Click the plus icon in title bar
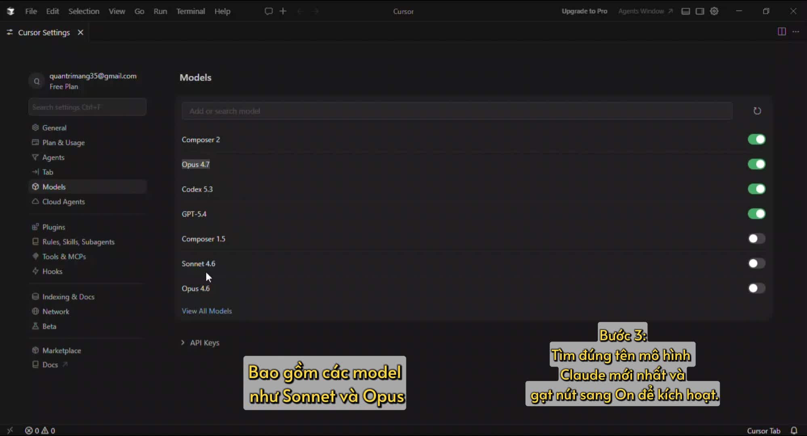The height and width of the screenshot is (436, 807). pyautogui.click(x=283, y=11)
